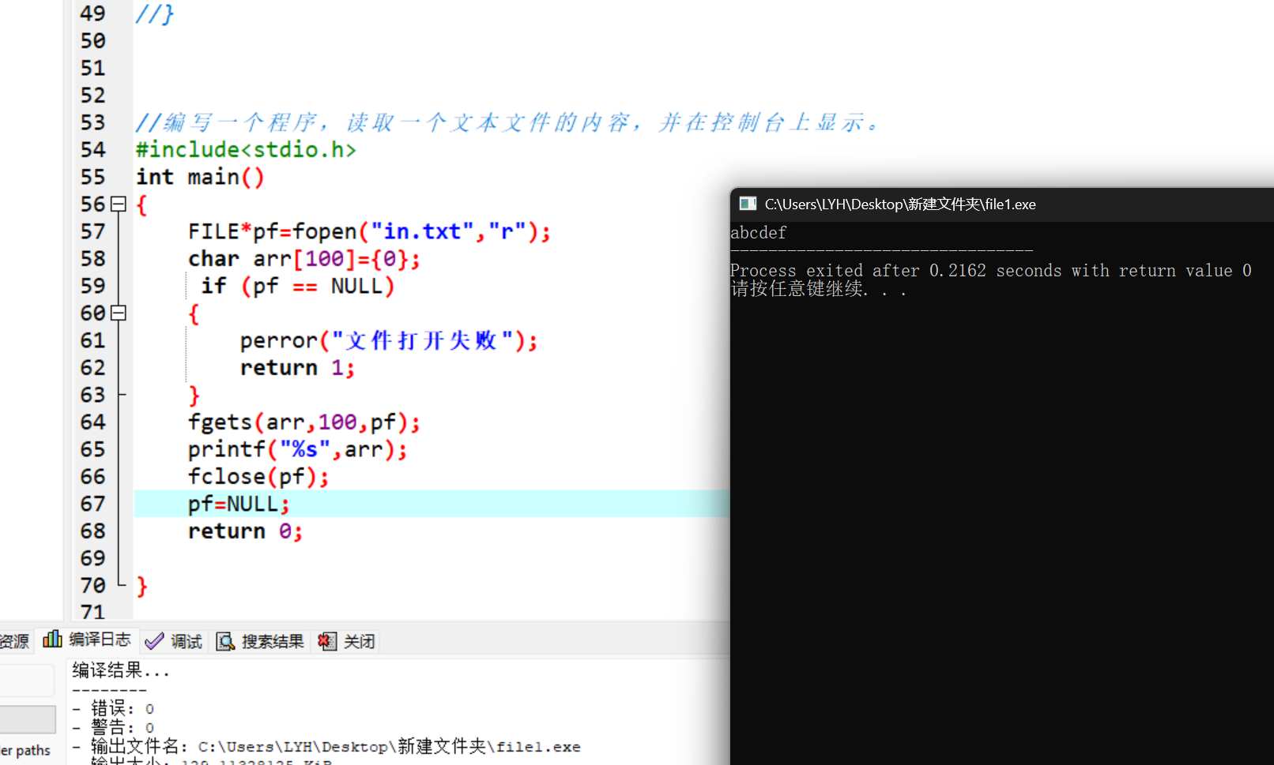Click the '#include<stdio.h>' line
The width and height of the screenshot is (1274, 765).
[x=246, y=149]
